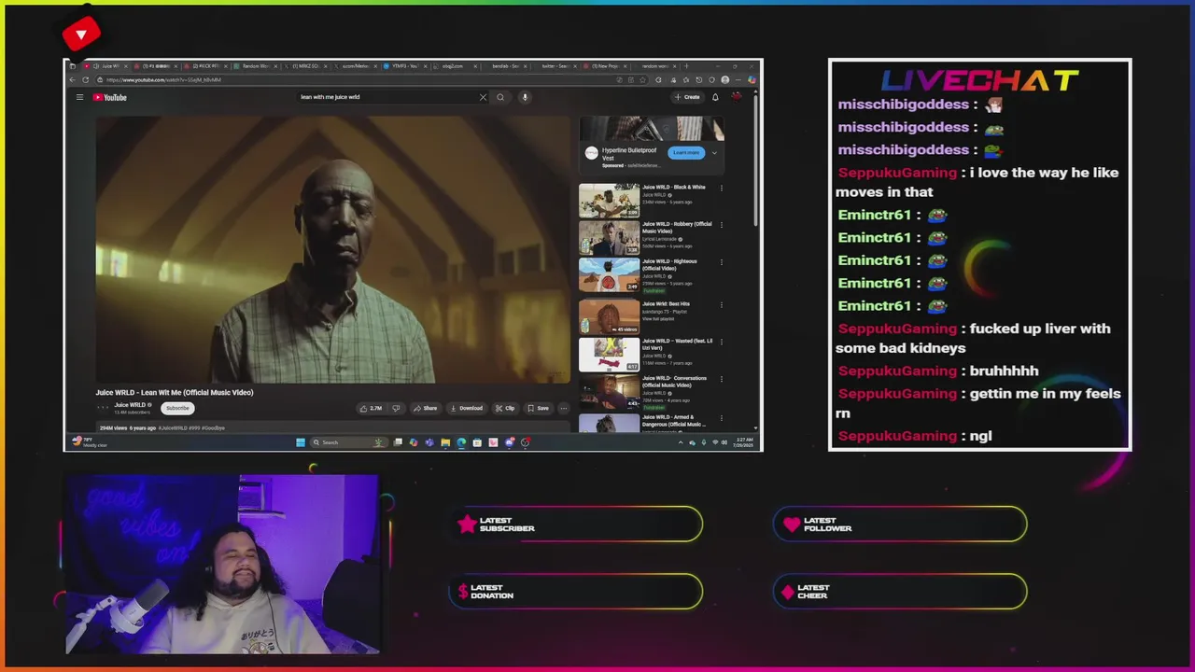The width and height of the screenshot is (1195, 672).
Task: Share the Lean Wit Me video
Action: [425, 408]
